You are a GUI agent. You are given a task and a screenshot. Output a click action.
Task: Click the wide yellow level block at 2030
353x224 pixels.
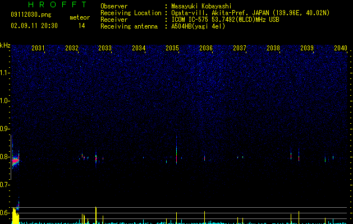15,216
